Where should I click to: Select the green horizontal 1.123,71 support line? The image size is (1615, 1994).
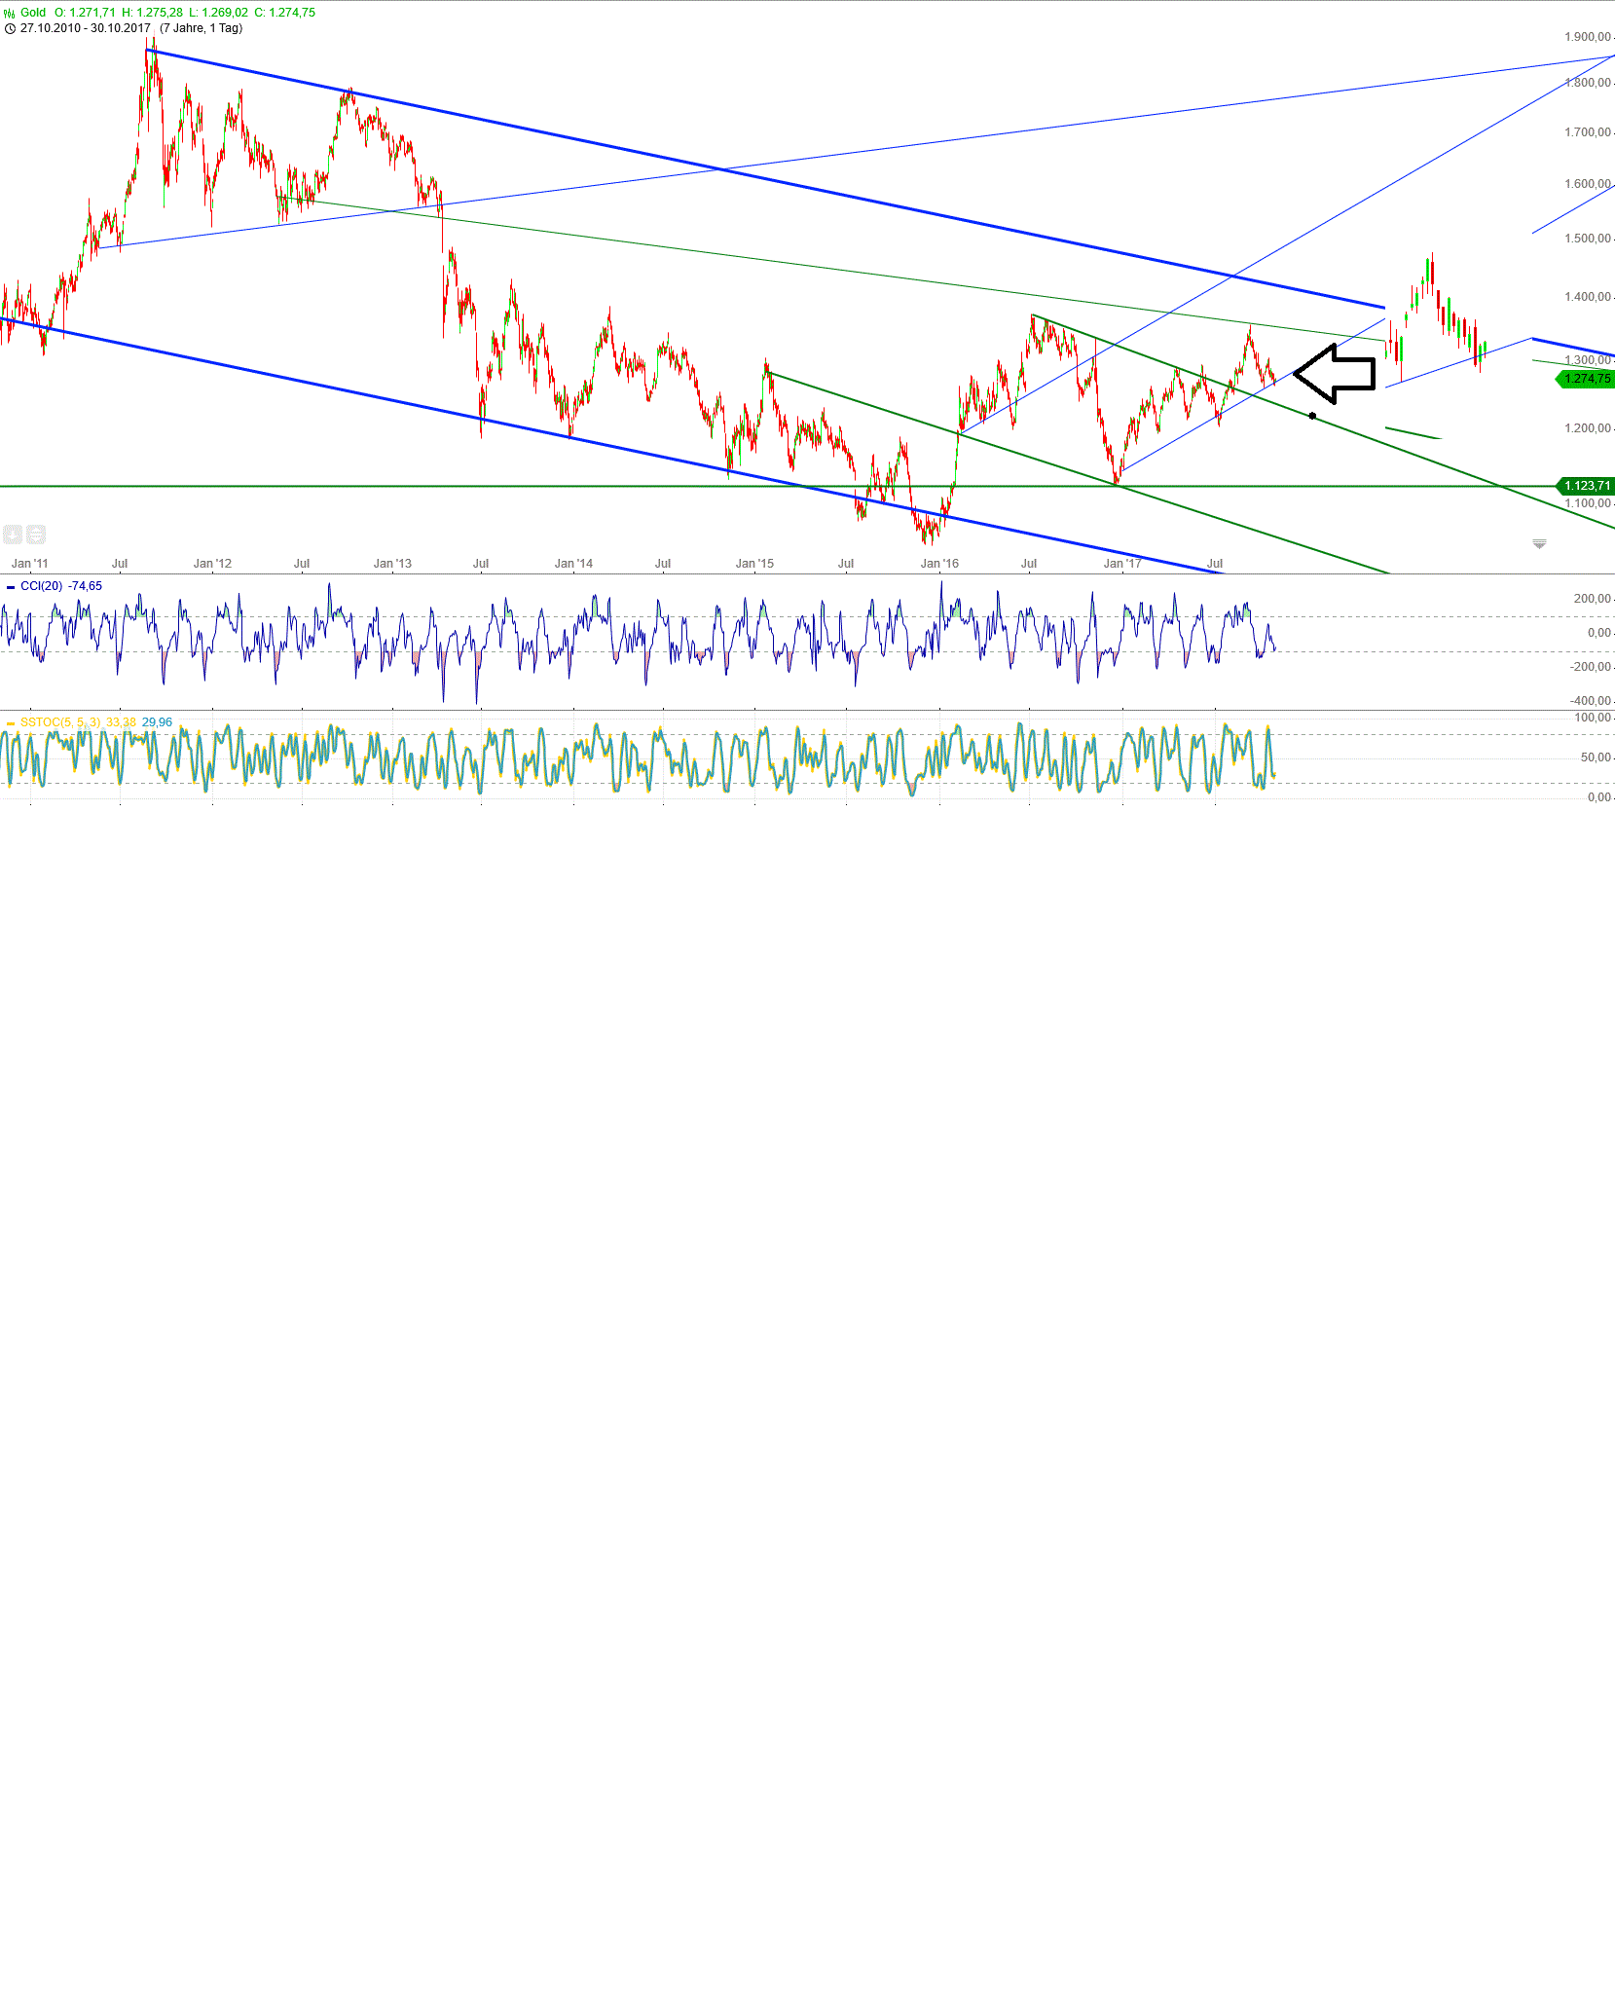pos(779,486)
